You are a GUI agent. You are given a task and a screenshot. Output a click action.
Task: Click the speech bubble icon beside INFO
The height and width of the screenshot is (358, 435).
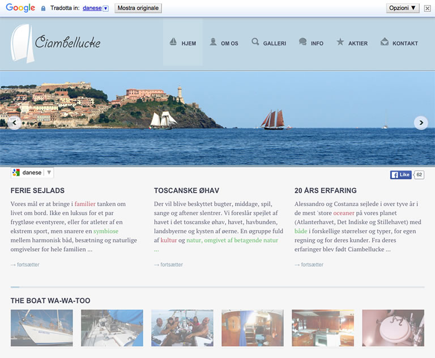pyautogui.click(x=302, y=42)
